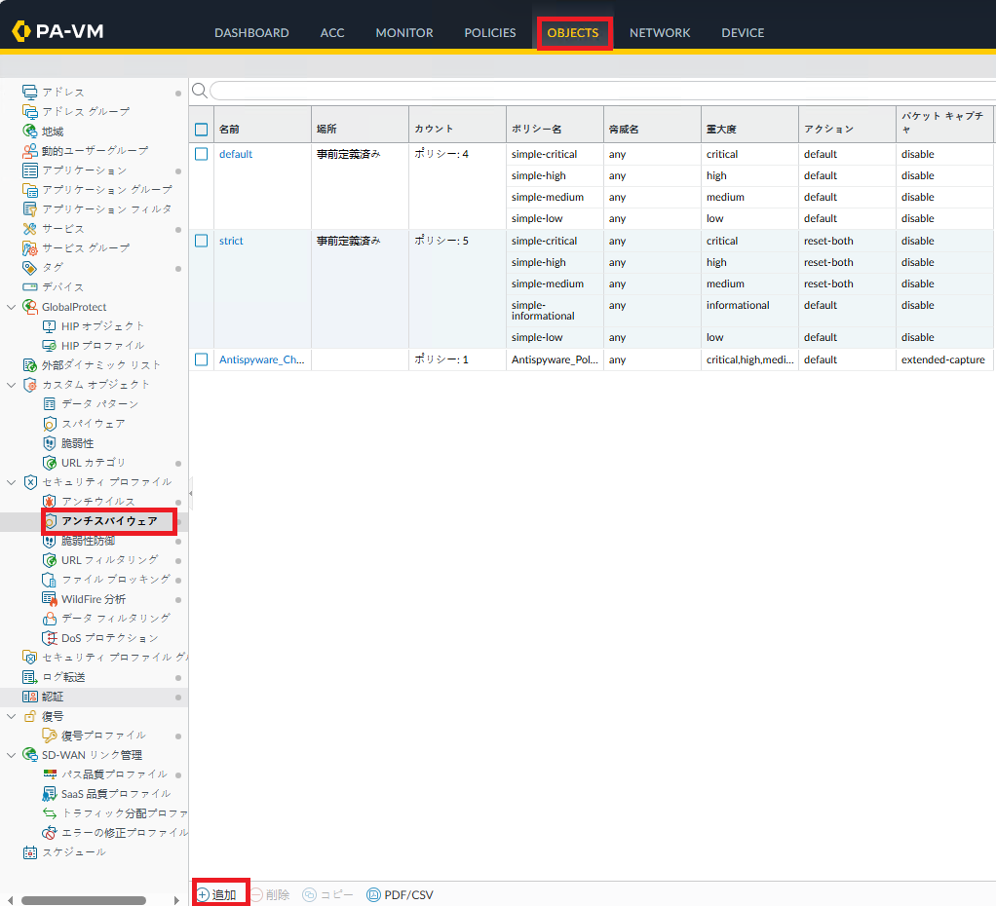This screenshot has height=906, width=996.
Task: Collapse the GlobalProtect tree node
Action: click(12, 307)
